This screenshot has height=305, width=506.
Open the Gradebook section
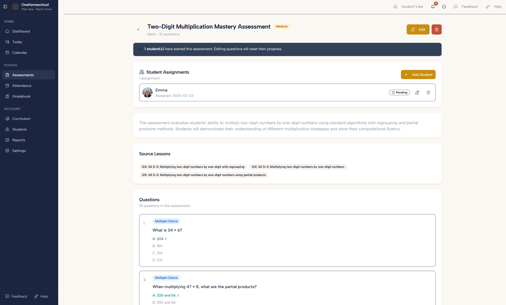click(x=21, y=96)
